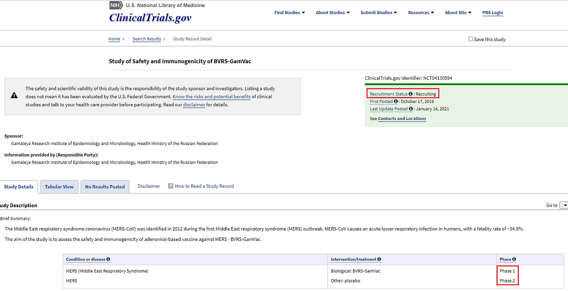Viewport: 568px width, 291px height.
Task: Tick the Save this study checkbox
Action: [471, 39]
